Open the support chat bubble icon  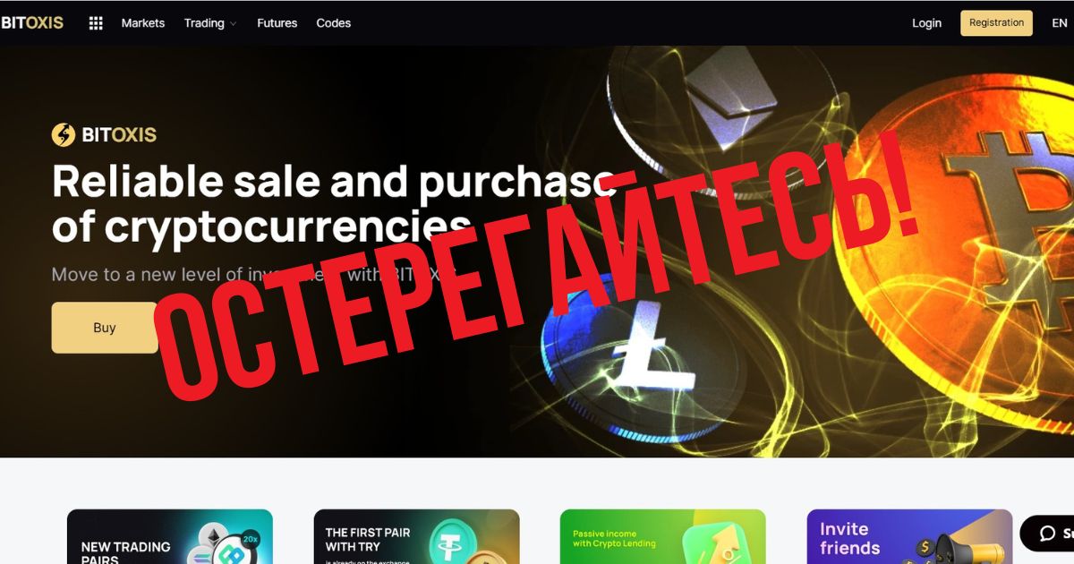(1047, 534)
